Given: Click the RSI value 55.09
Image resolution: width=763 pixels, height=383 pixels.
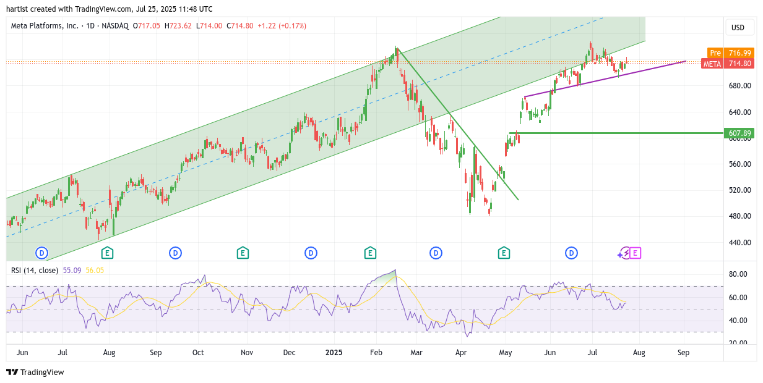Looking at the screenshot, I should [72, 270].
